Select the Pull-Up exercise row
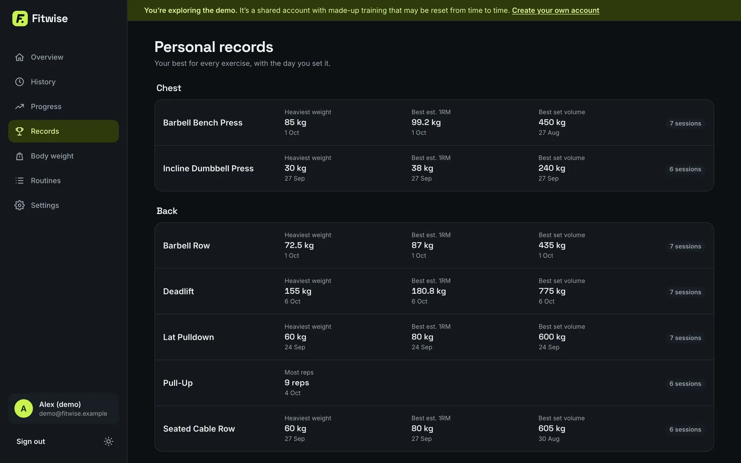741x463 pixels. point(434,383)
